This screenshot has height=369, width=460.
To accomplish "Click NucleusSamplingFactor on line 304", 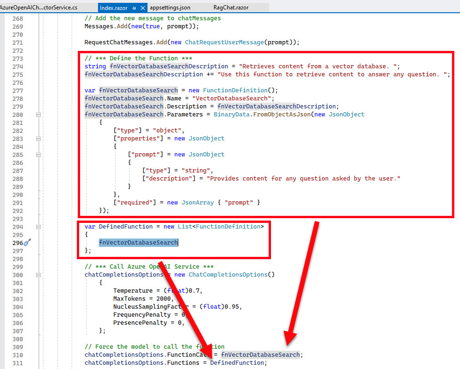I will [x=151, y=307].
